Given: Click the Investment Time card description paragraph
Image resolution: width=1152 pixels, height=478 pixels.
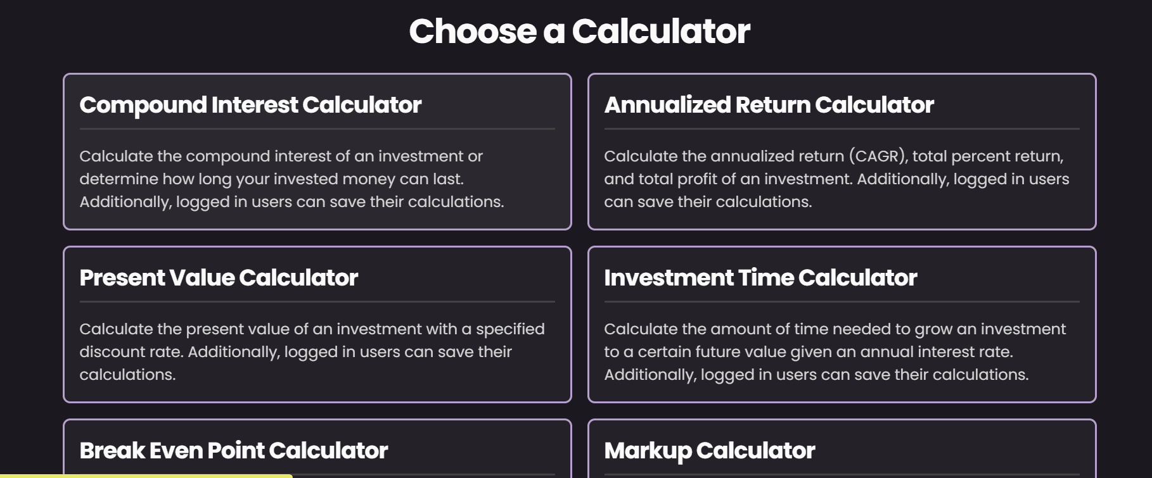Looking at the screenshot, I should 835,352.
